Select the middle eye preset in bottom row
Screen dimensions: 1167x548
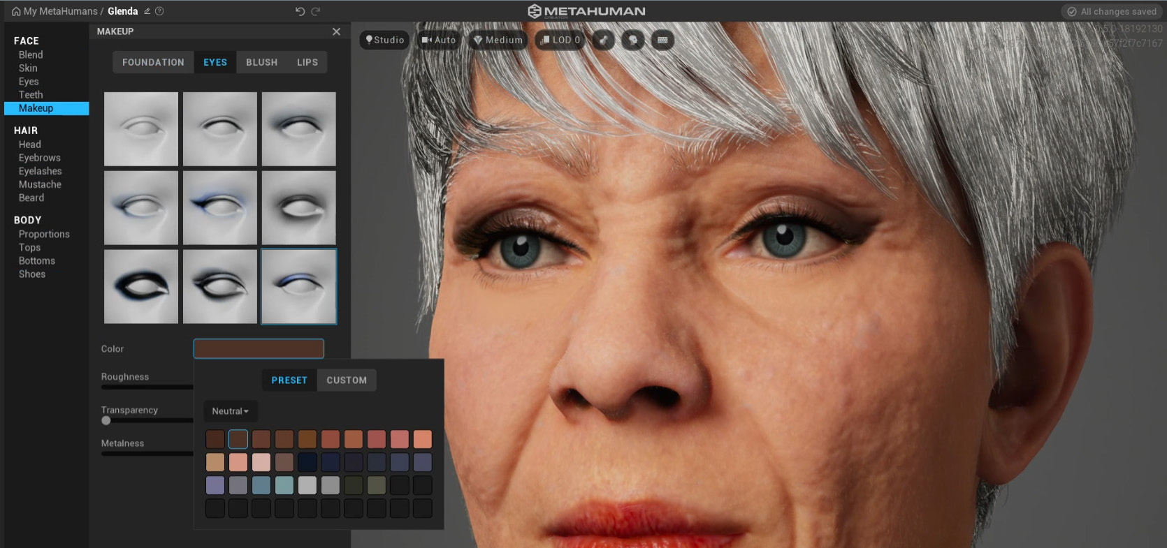click(x=220, y=287)
